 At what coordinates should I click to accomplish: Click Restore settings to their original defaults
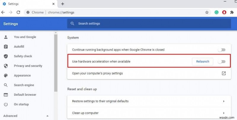[x=100, y=101]
